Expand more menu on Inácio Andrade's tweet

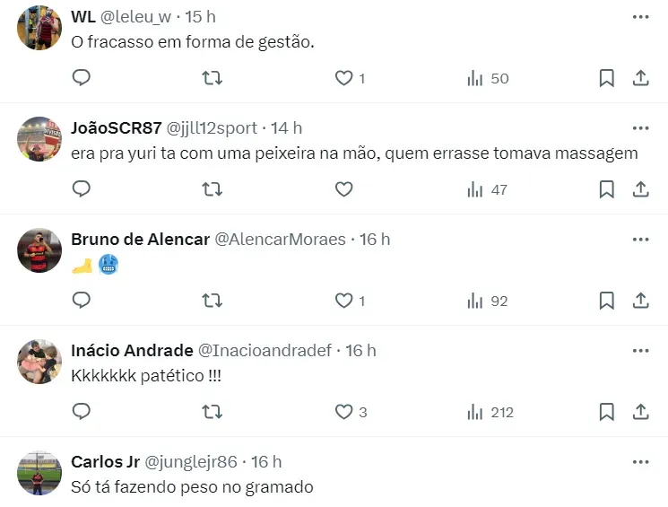pos(640,351)
